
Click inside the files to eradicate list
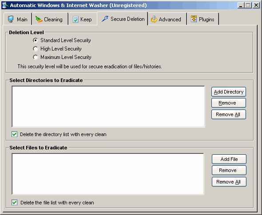(108, 174)
